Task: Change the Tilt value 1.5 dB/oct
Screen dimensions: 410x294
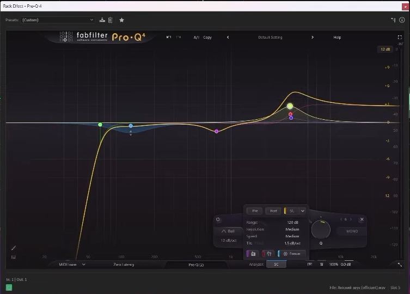Action: click(292, 243)
